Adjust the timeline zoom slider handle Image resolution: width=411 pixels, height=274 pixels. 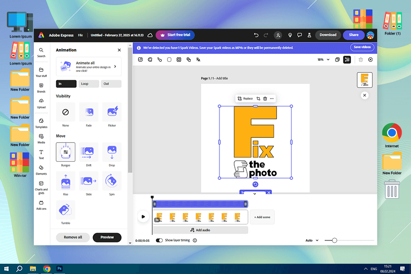(x=334, y=241)
